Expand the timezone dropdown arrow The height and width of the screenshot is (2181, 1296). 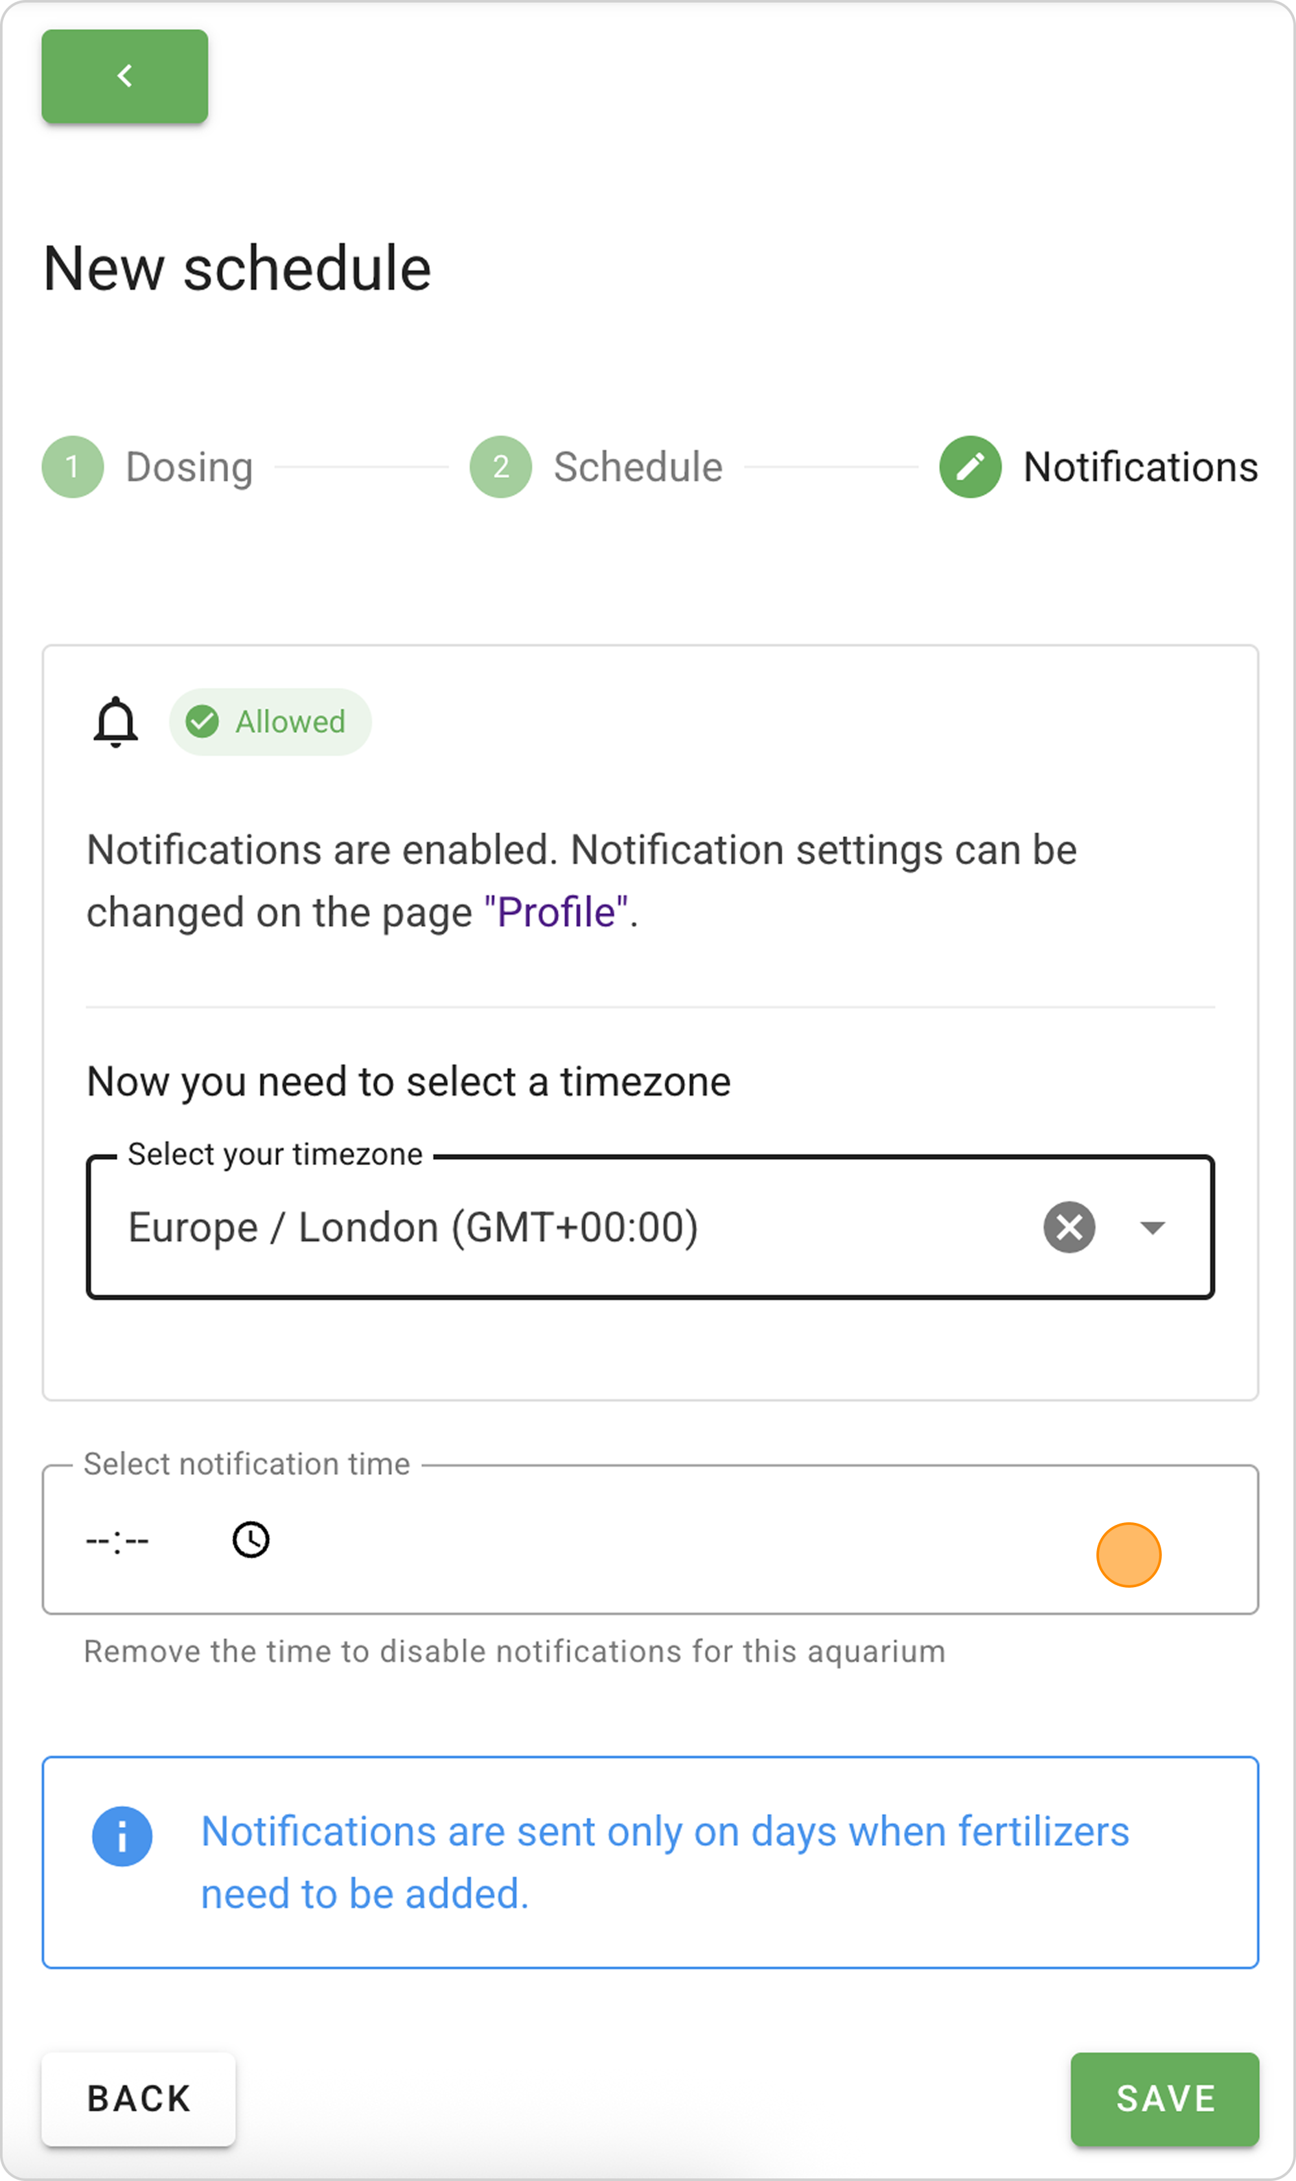pos(1153,1228)
